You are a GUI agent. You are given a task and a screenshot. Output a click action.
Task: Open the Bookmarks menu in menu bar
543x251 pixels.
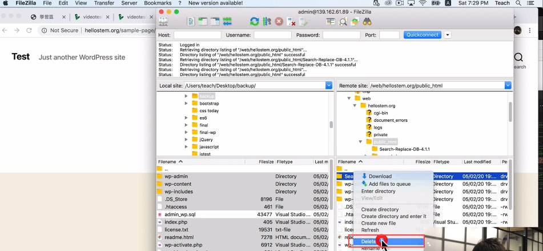(158, 3)
